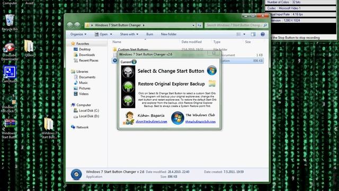This screenshot has width=339, height=191.
Task: Click the Explorer Forward navigation button
Action: click(77, 25)
